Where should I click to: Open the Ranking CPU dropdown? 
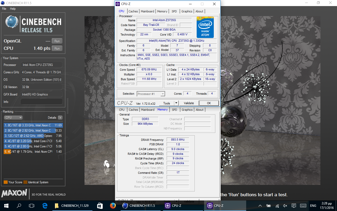pos(13,118)
